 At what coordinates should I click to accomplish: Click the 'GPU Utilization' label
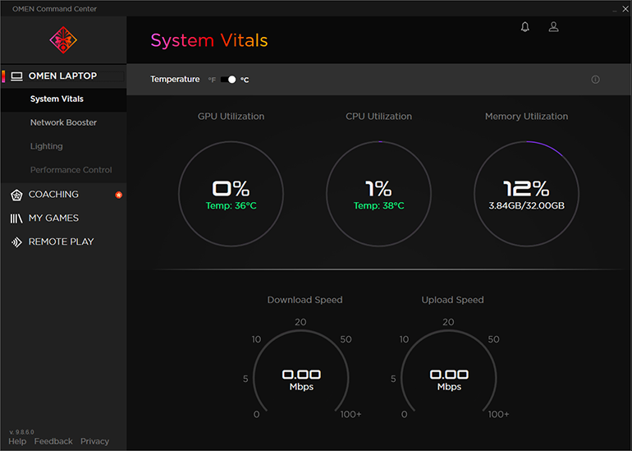[x=231, y=117]
